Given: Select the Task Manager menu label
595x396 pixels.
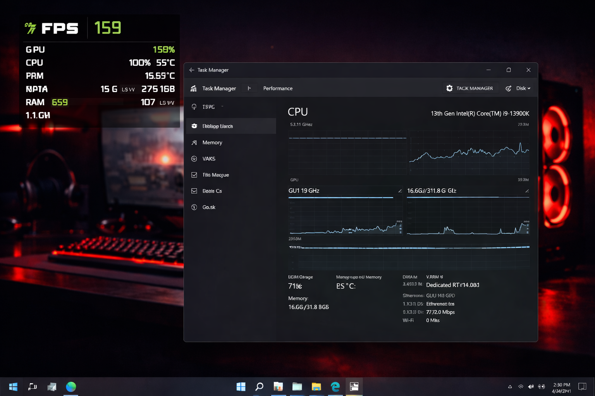Looking at the screenshot, I should pos(219,88).
